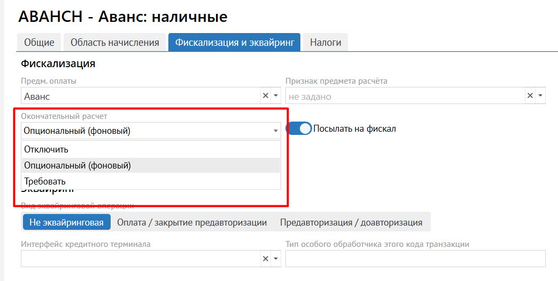Clear the Предм. оплаты field value
Viewport: 558px width, 281px height.
266,96
